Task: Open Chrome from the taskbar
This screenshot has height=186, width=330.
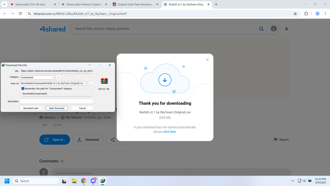Action: pyautogui.click(x=84, y=181)
